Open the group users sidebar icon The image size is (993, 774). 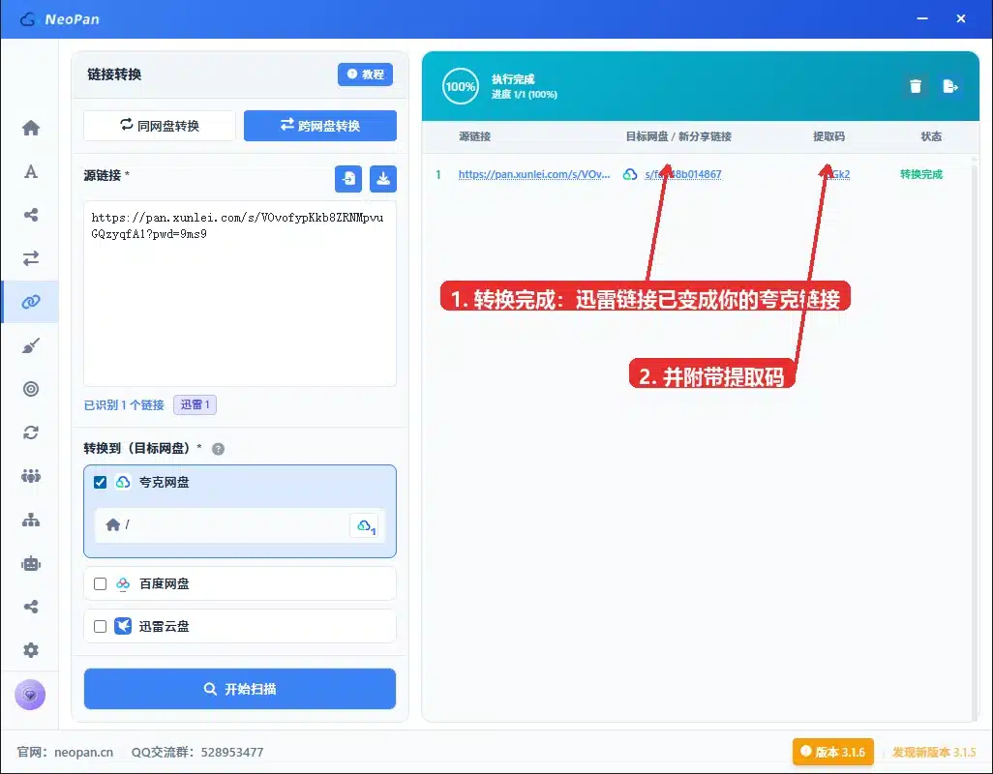pos(30,476)
